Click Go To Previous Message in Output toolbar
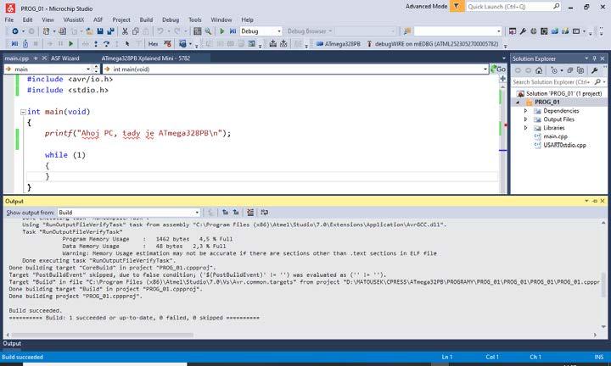This screenshot has width=611, height=366. click(x=225, y=213)
